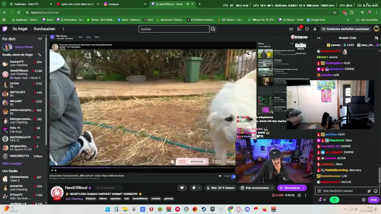The width and height of the screenshot is (381, 214).
Task: Open chat settings gear
Action: tap(363, 200)
